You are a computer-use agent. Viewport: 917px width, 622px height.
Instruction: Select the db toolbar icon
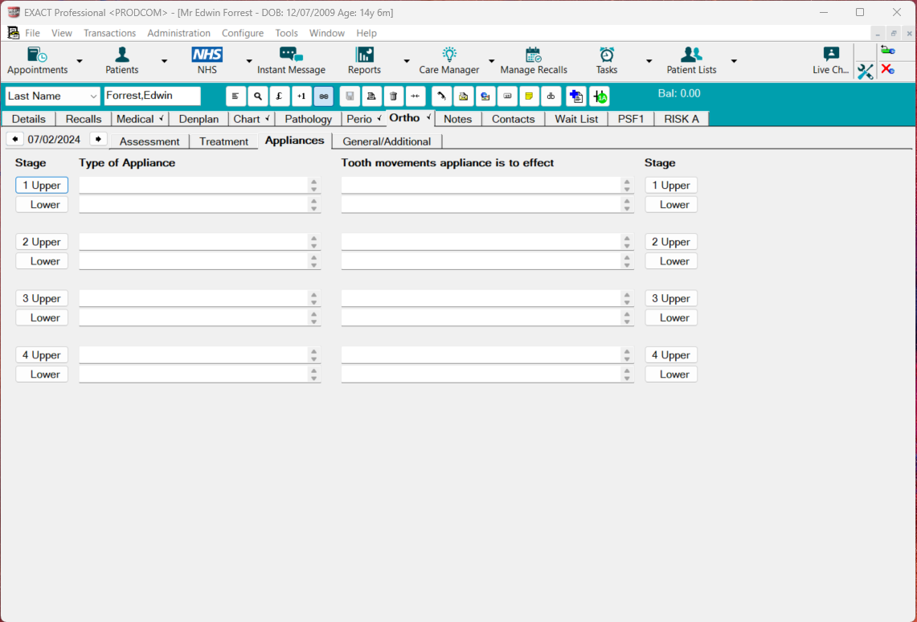551,96
